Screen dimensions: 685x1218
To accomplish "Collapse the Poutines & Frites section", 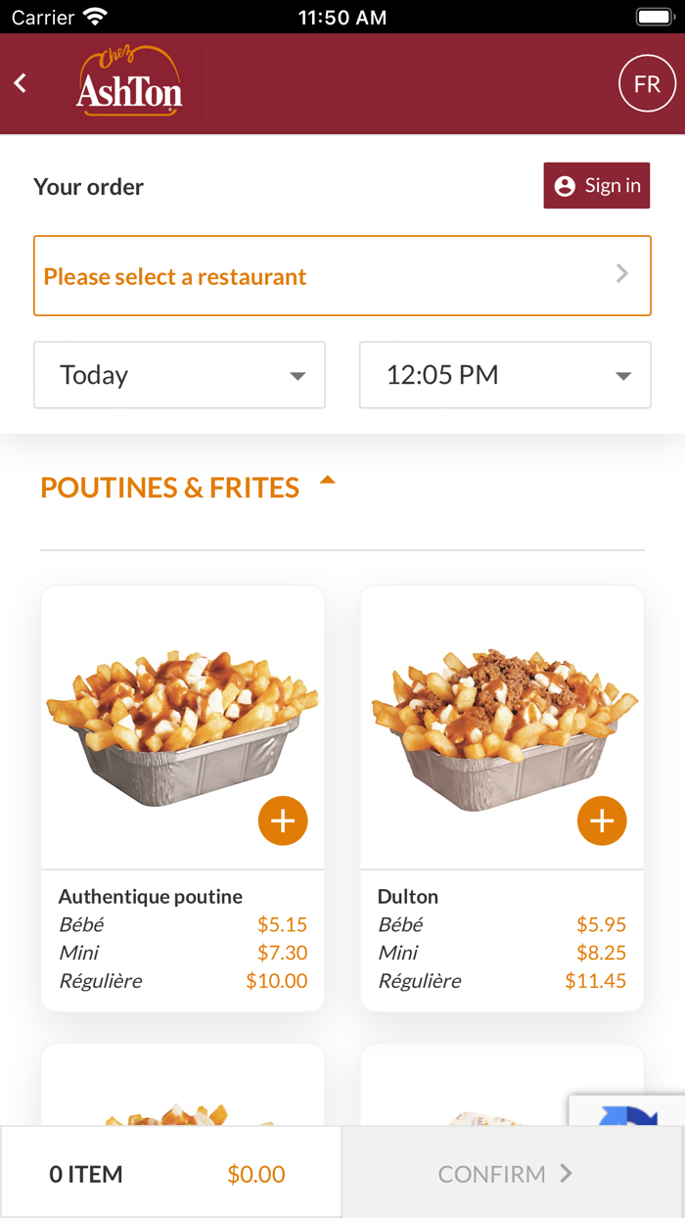I will 328,482.
